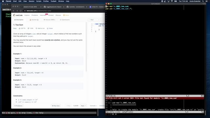This screenshot has width=210, height=118.
Task: Click the Wi-Fi status icon
Action: coord(172,1)
